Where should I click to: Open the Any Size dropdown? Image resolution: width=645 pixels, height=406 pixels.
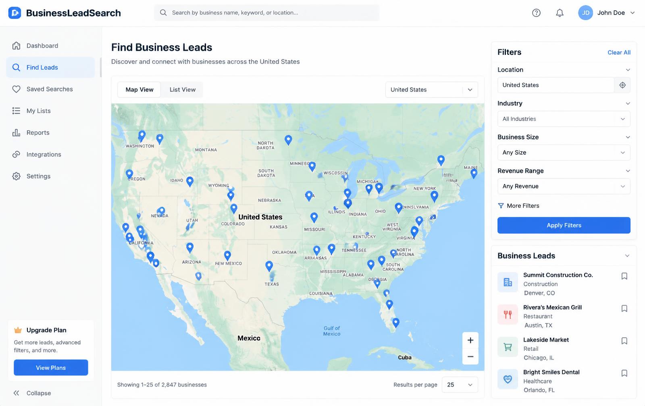[x=564, y=153]
